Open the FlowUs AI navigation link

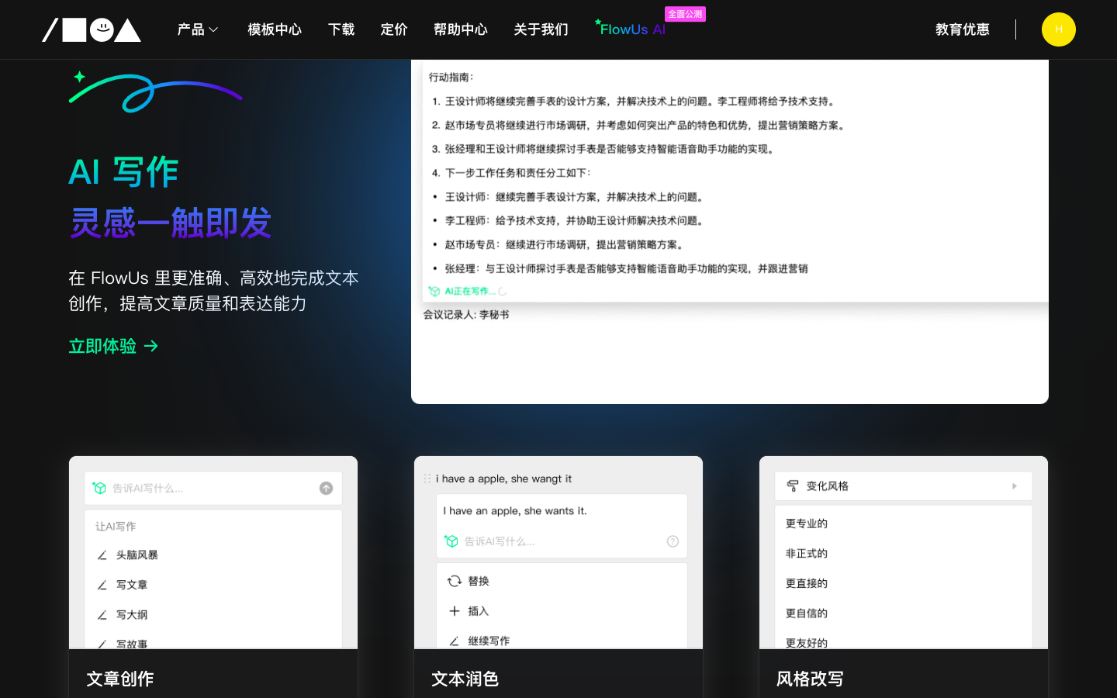pos(632,29)
